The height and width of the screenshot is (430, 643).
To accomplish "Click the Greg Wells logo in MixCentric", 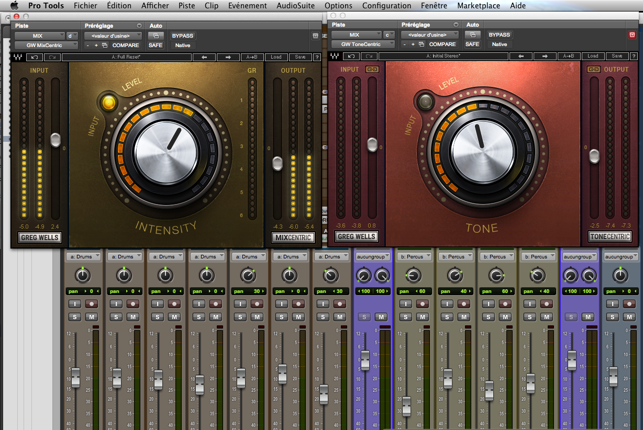I will point(40,237).
